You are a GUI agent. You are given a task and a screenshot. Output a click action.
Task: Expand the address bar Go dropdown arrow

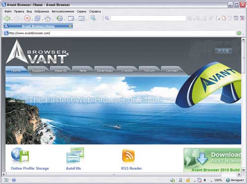point(243,34)
